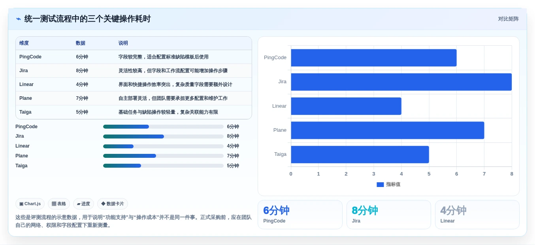Click the 8分钟 cell in Jira table row
Image resolution: width=535 pixels, height=245 pixels.
(x=82, y=71)
